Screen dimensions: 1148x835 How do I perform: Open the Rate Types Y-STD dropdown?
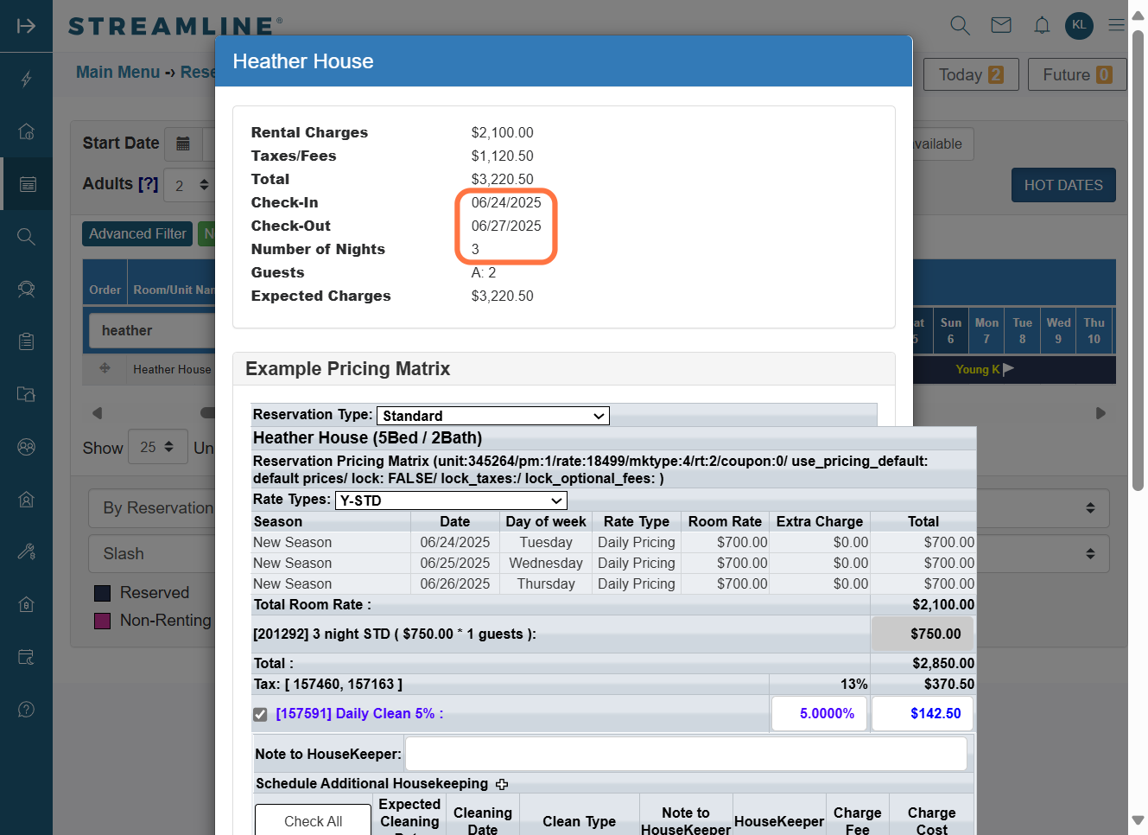coord(451,500)
